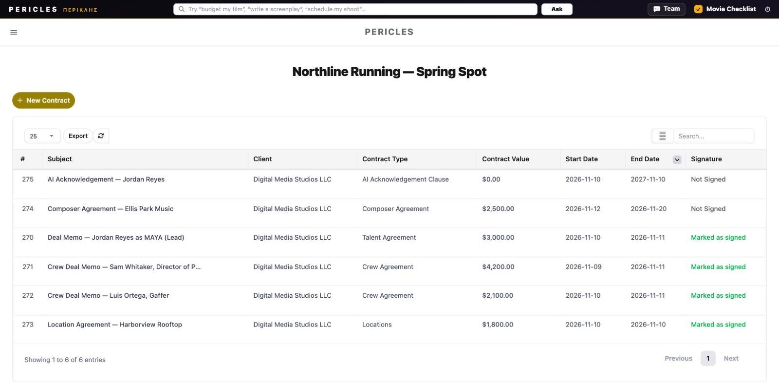Go to the Previous page
This screenshot has height=385, width=779.
678,358
